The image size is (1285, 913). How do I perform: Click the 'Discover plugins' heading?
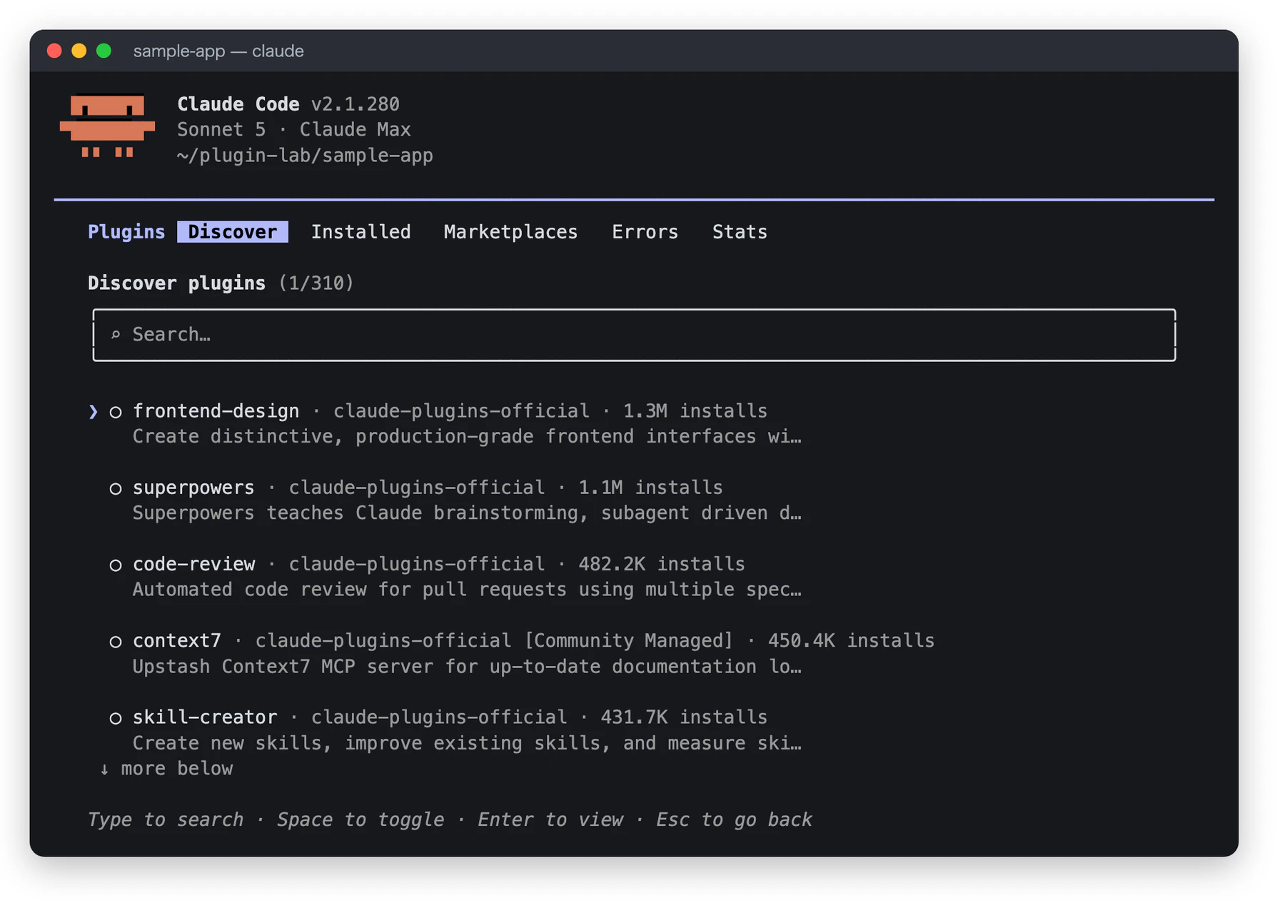[176, 283]
